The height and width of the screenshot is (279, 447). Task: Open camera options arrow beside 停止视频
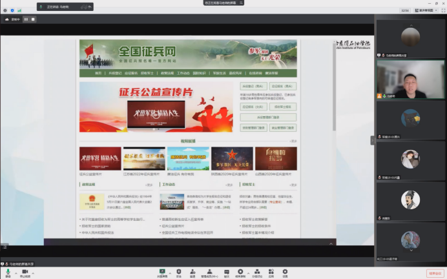(x=33, y=273)
